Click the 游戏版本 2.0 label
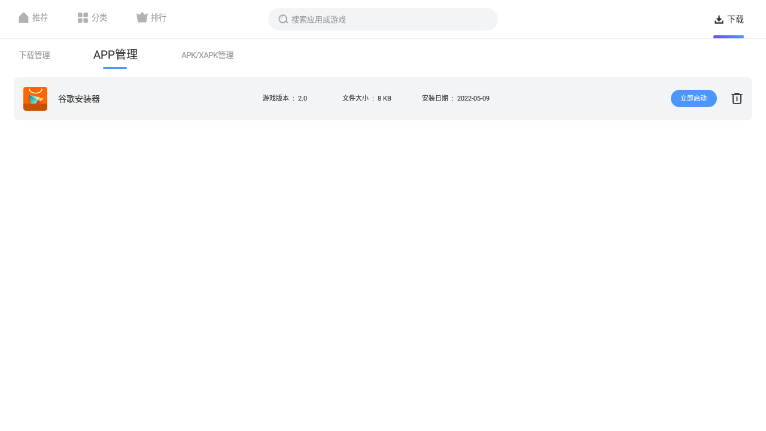The width and height of the screenshot is (766, 431). click(284, 98)
